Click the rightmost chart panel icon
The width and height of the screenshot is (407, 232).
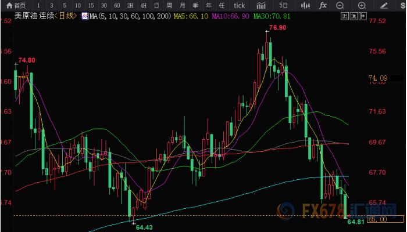pyautogui.click(x=363, y=16)
